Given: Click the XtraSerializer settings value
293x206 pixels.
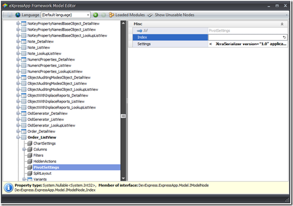Looking at the screenshot, I should pyautogui.click(x=248, y=44).
